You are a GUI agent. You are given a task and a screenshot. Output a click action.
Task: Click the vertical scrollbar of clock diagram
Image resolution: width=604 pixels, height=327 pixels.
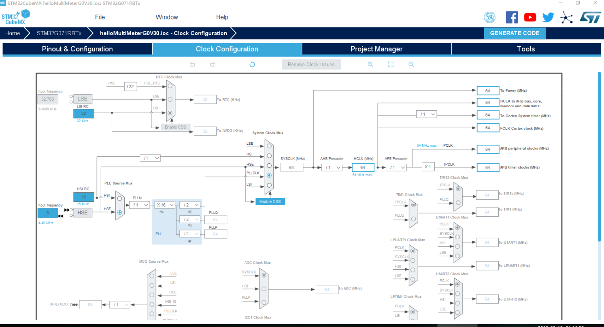[600, 157]
